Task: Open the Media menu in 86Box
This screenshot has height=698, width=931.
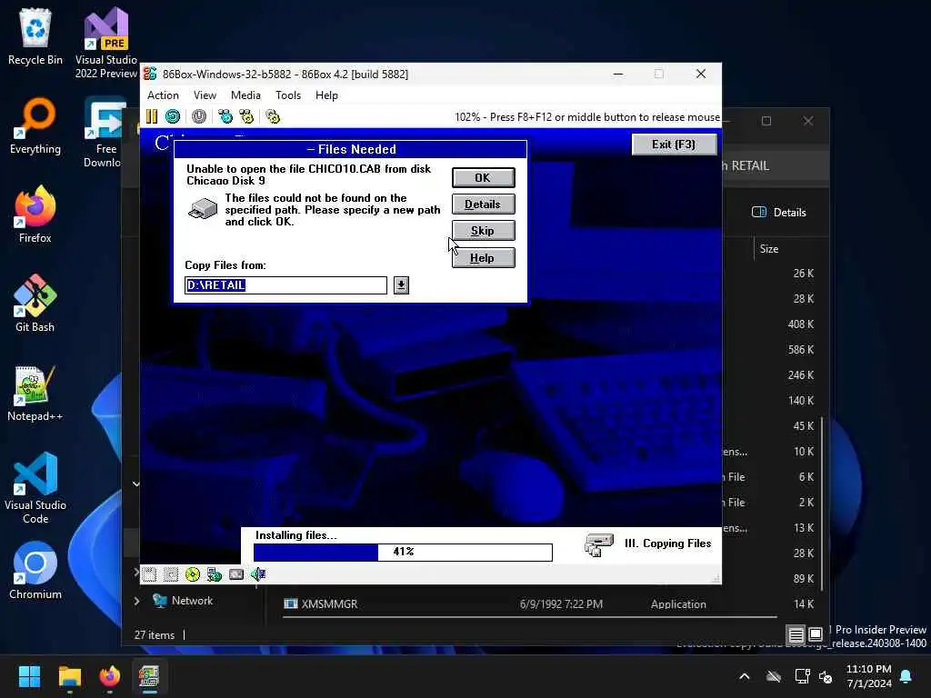Action: pos(245,95)
